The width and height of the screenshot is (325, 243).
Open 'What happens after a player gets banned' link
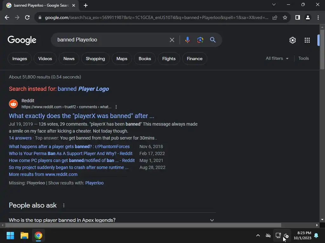click(x=69, y=146)
